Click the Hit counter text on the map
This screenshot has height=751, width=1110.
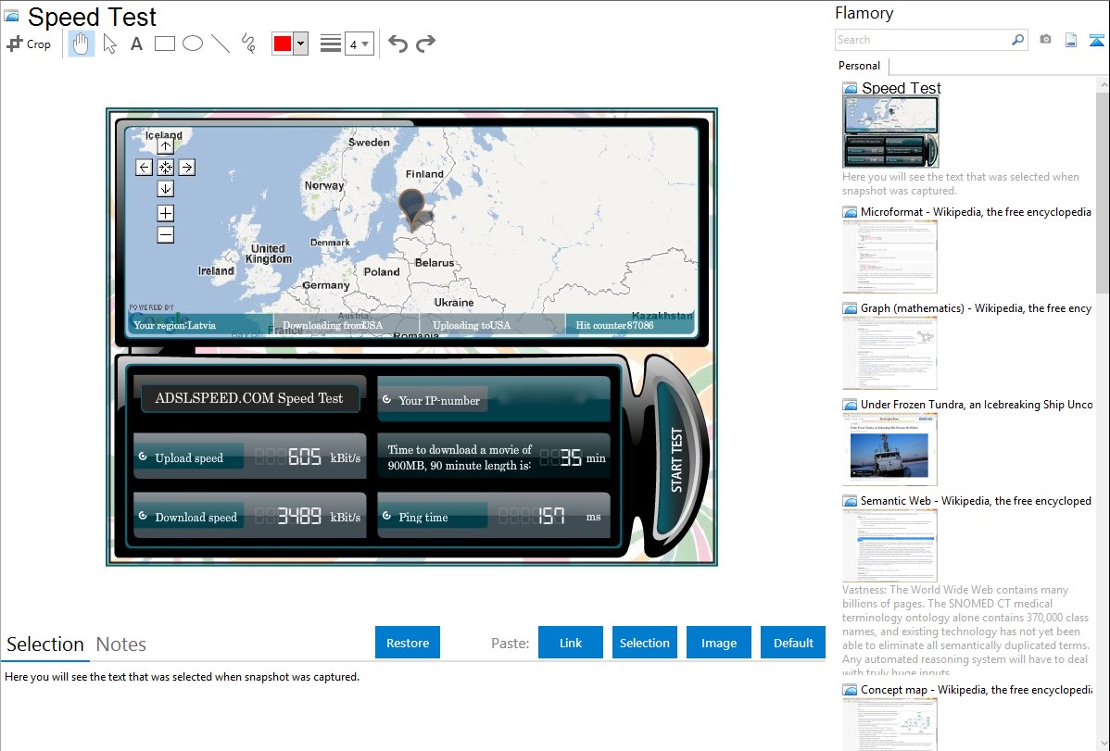pyautogui.click(x=614, y=326)
